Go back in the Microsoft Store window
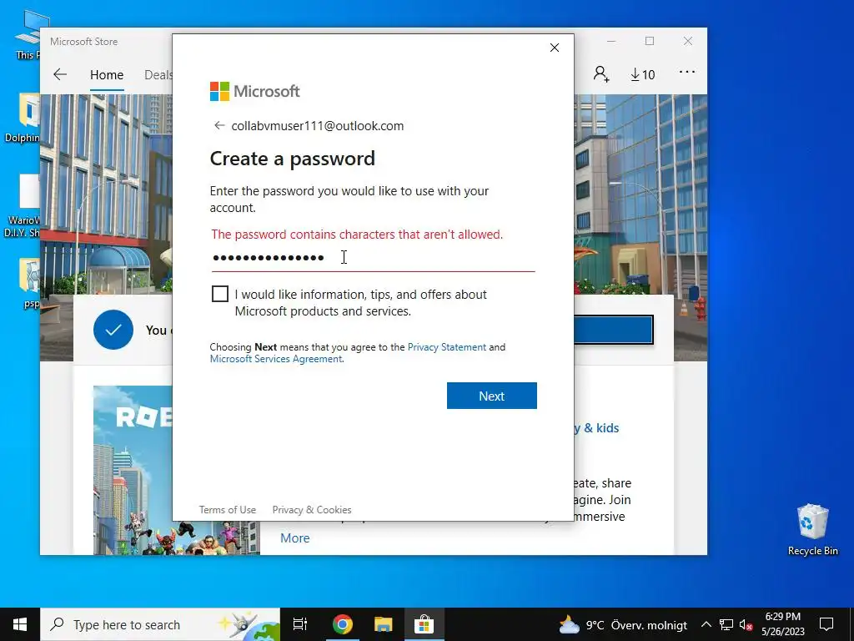The width and height of the screenshot is (854, 641). (x=60, y=74)
